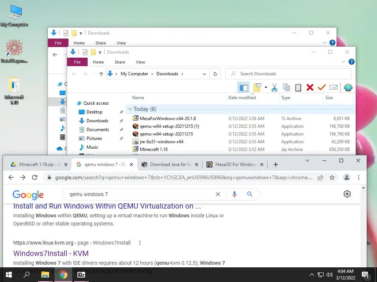Open the Home ribbon tab in front window
The height and width of the screenshot is (282, 377).
[x=98, y=62]
